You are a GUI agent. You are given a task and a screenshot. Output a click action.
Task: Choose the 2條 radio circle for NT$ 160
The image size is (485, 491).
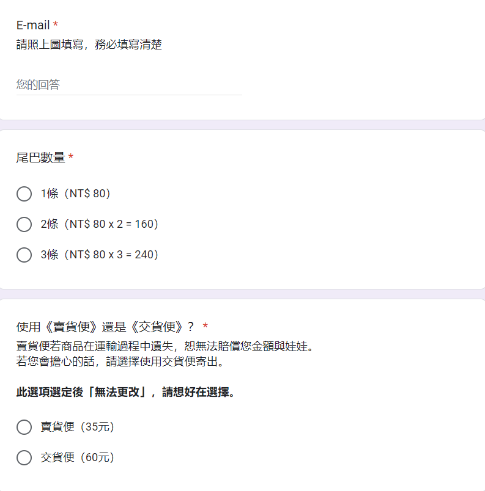pyautogui.click(x=24, y=225)
